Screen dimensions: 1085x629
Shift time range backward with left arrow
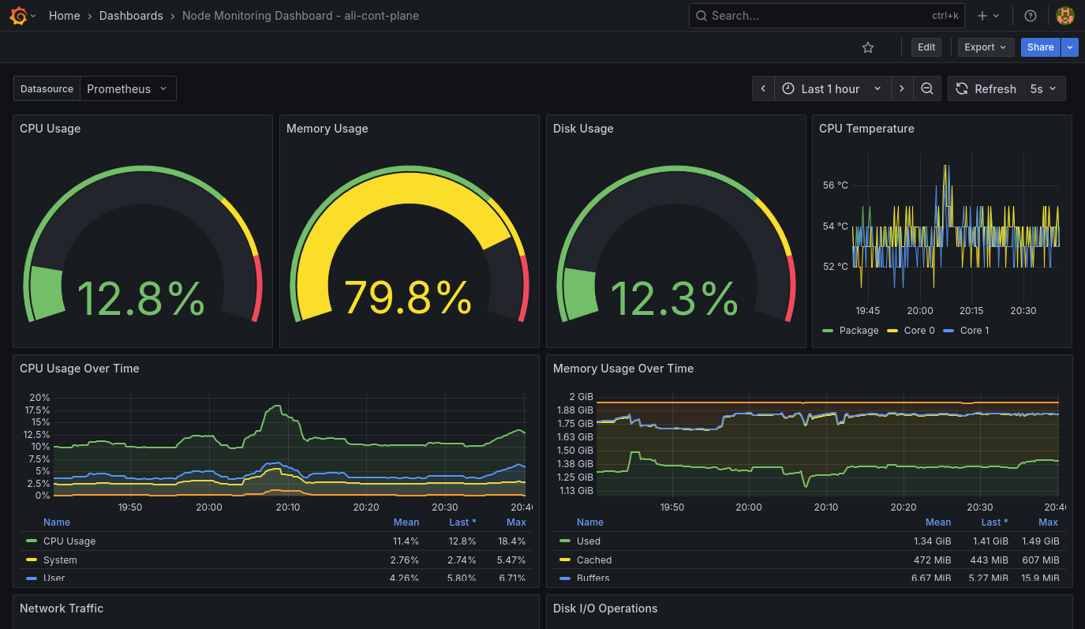763,89
